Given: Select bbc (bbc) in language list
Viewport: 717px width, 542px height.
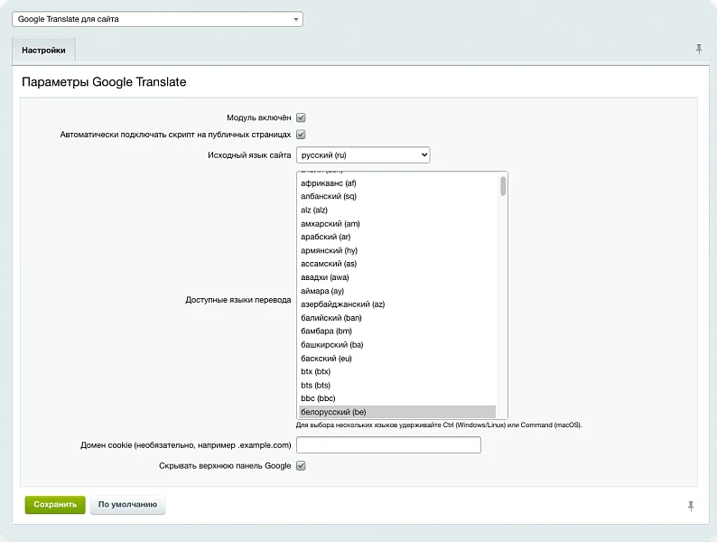Looking at the screenshot, I should tap(397, 398).
